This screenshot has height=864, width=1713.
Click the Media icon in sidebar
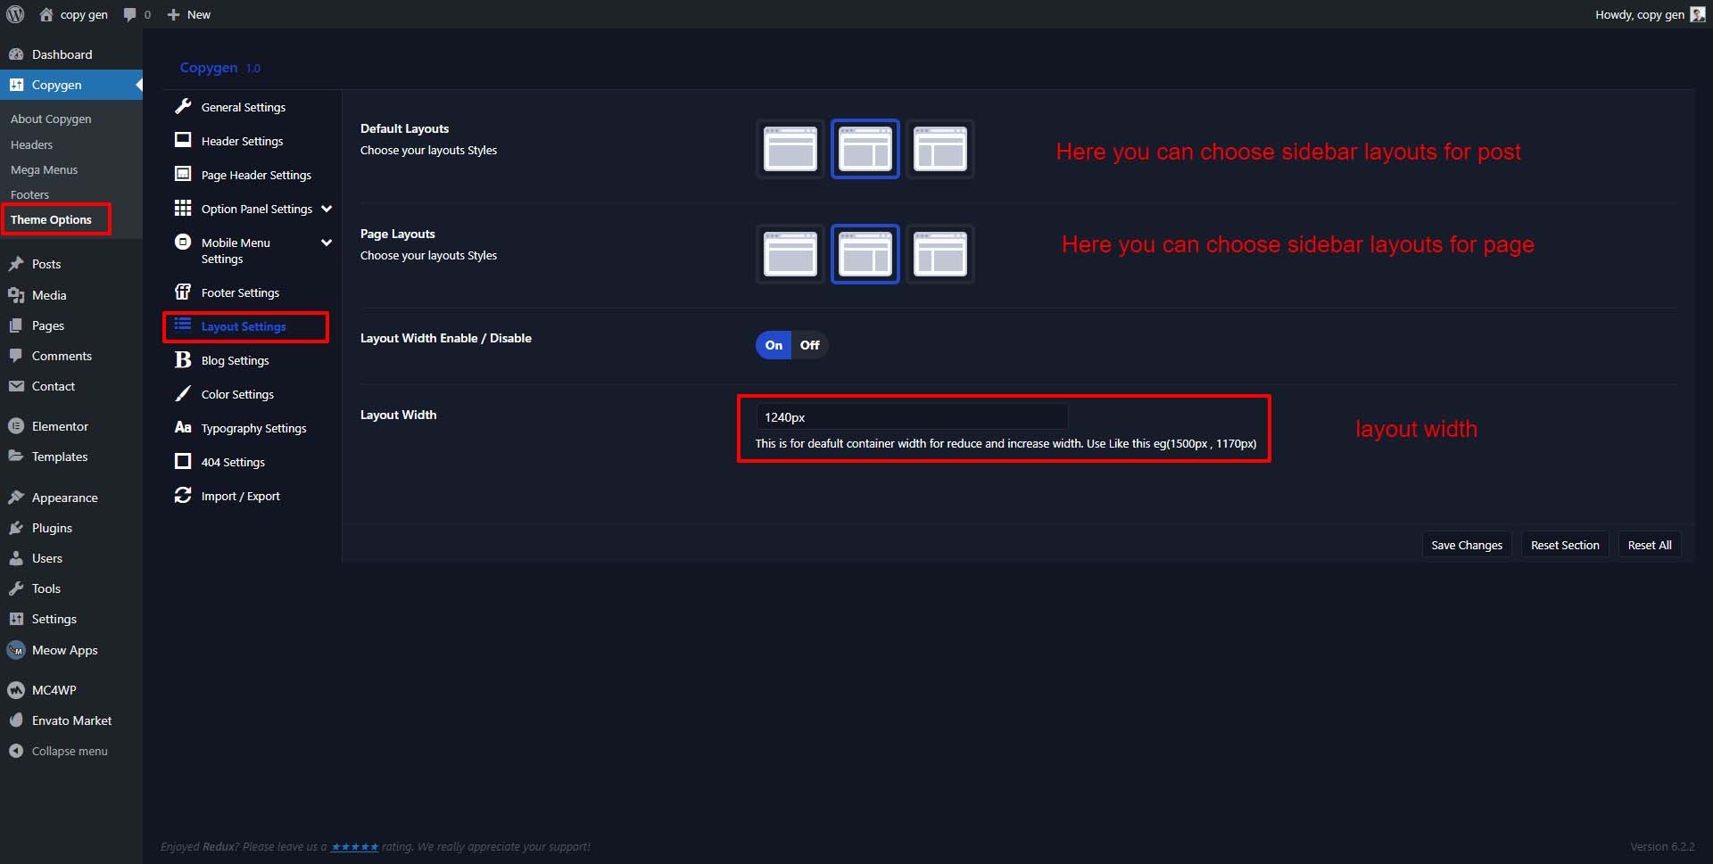(x=16, y=295)
